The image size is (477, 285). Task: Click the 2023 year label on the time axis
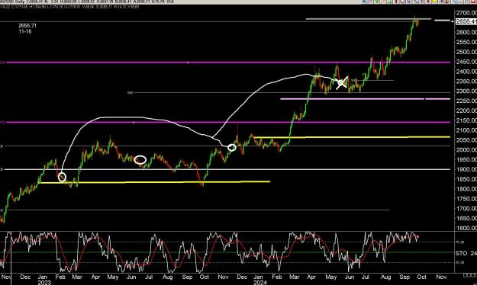[44, 282]
